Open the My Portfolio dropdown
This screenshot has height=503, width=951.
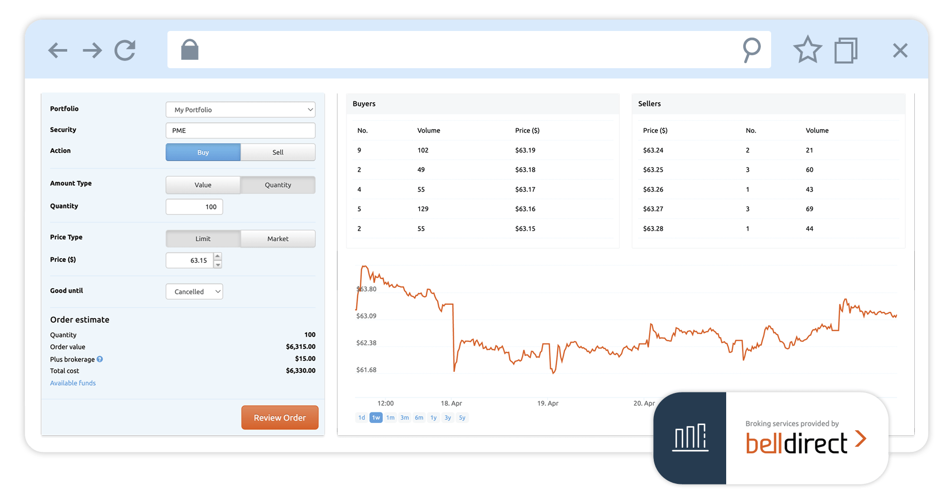[x=240, y=109]
